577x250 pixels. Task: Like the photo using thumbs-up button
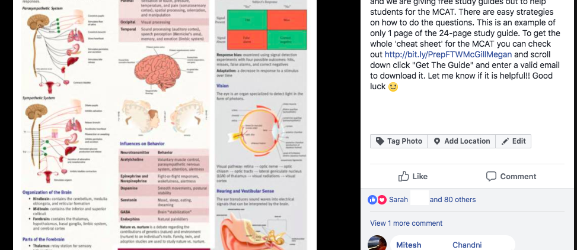coord(413,176)
